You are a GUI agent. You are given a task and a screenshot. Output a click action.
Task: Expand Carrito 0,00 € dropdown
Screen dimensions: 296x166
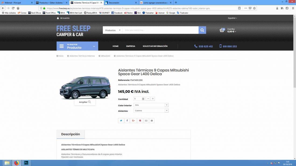coord(232,30)
